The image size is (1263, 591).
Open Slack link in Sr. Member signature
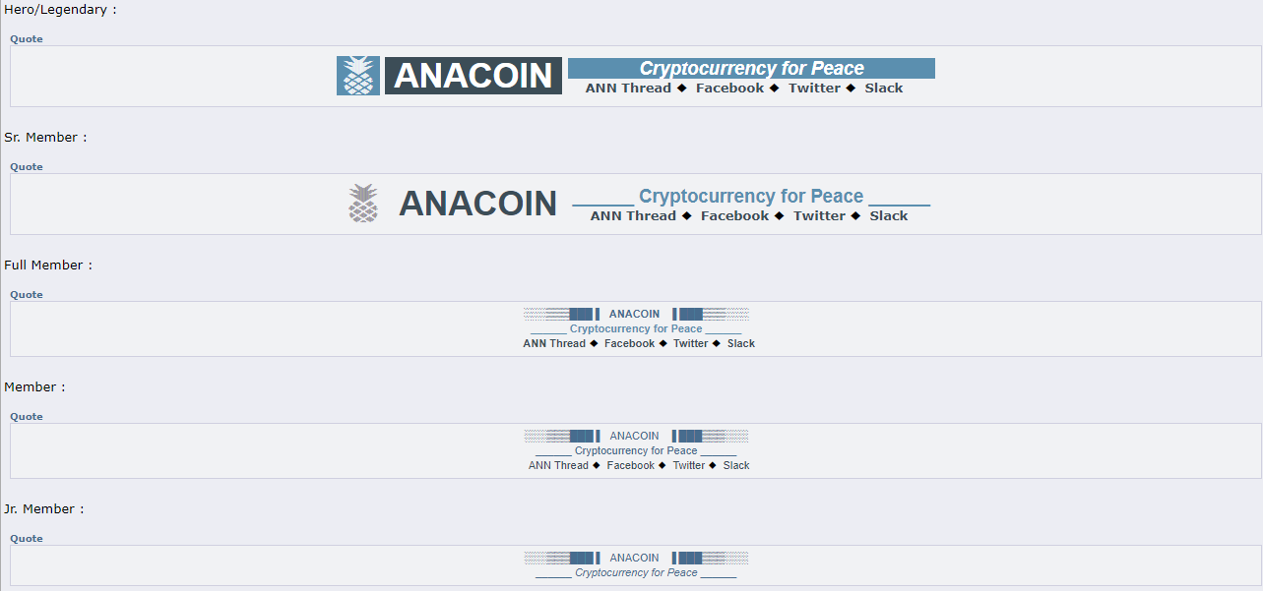click(889, 216)
